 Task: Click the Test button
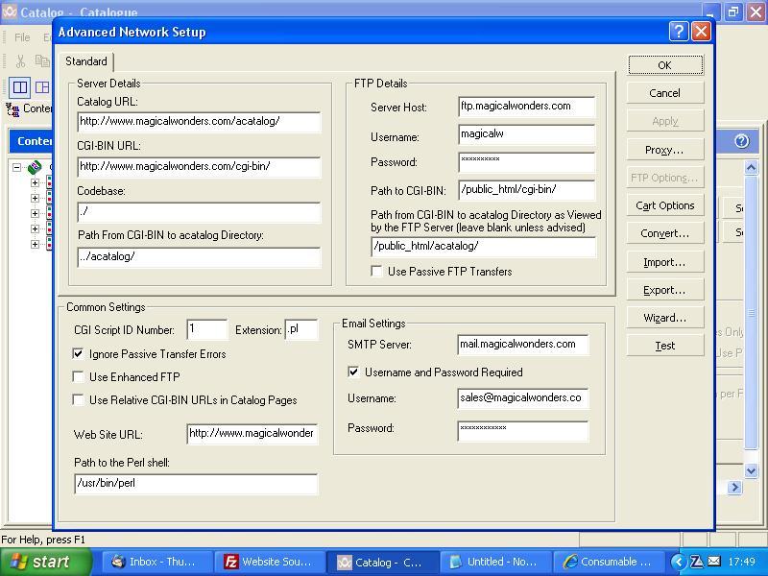[664, 346]
